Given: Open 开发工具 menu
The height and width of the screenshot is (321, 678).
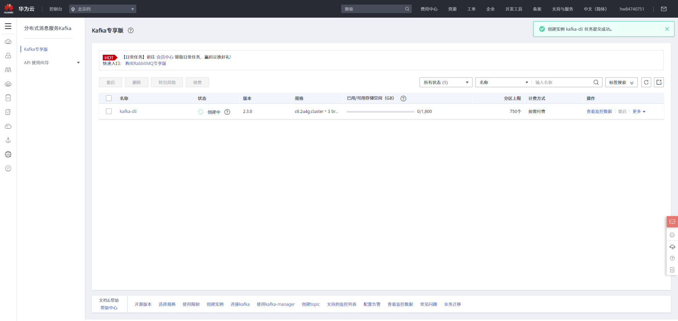Looking at the screenshot, I should click(x=514, y=9).
